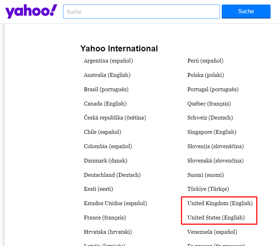Open Česká republika (čeština) link
This screenshot has width=280, height=246.
(x=115, y=118)
